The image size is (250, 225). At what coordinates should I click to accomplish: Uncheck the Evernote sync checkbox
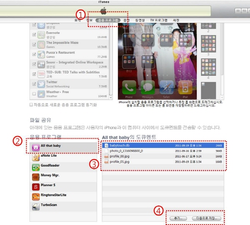(34, 35)
